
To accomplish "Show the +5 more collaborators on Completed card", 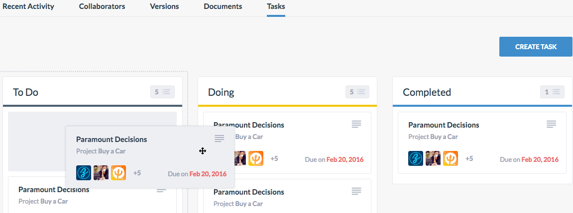I will click(469, 159).
